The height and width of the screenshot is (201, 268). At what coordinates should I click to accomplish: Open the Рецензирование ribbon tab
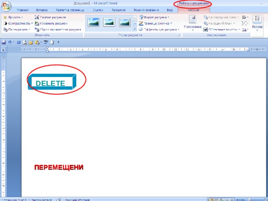(x=146, y=10)
